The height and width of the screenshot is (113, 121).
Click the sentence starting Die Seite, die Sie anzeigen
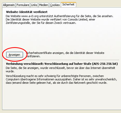click(x=60, y=70)
